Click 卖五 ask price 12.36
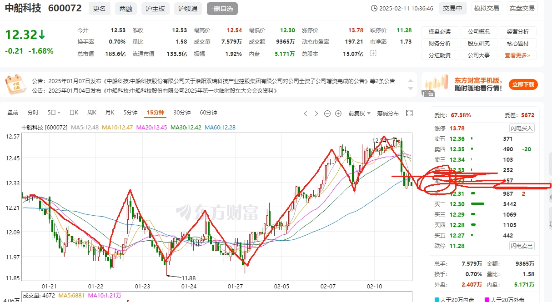The height and width of the screenshot is (302, 552). click(457, 139)
